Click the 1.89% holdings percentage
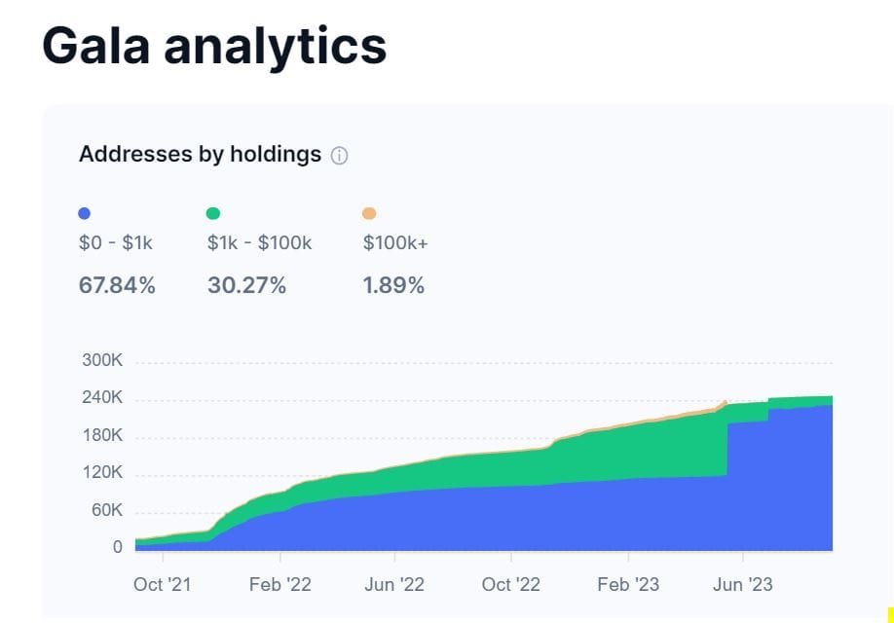The width and height of the screenshot is (894, 623). (391, 285)
